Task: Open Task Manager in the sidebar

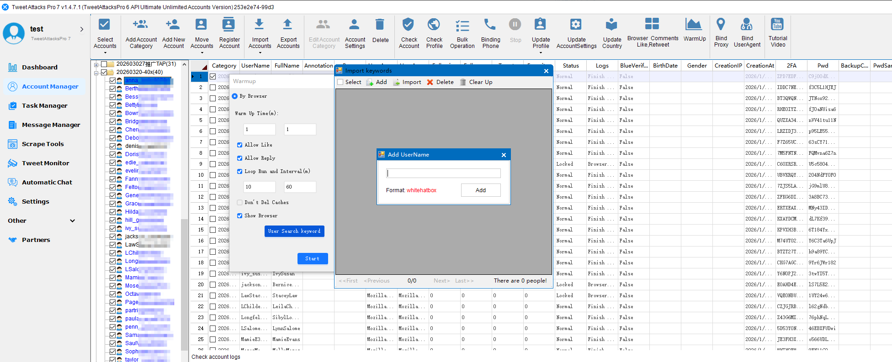Action: pyautogui.click(x=44, y=105)
